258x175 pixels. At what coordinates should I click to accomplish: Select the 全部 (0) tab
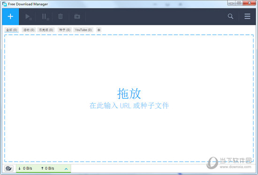point(12,30)
